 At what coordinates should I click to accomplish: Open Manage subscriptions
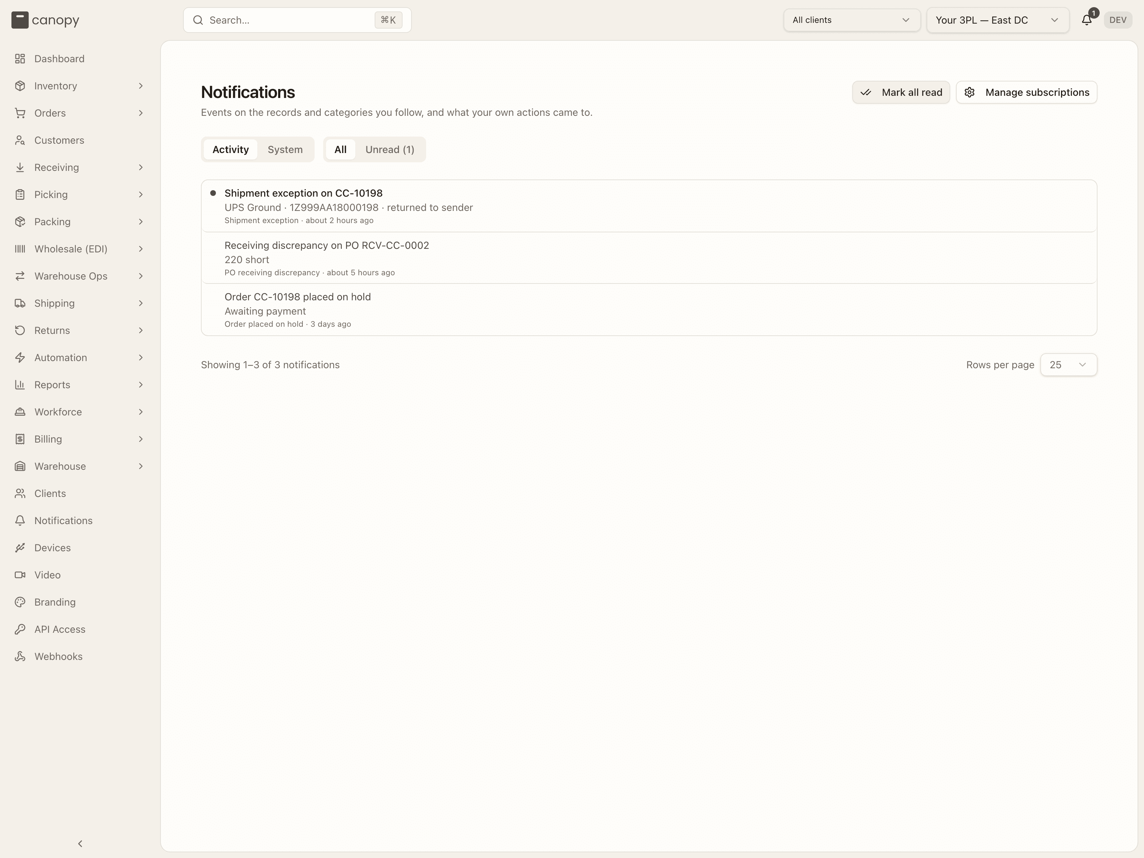pyautogui.click(x=1026, y=92)
